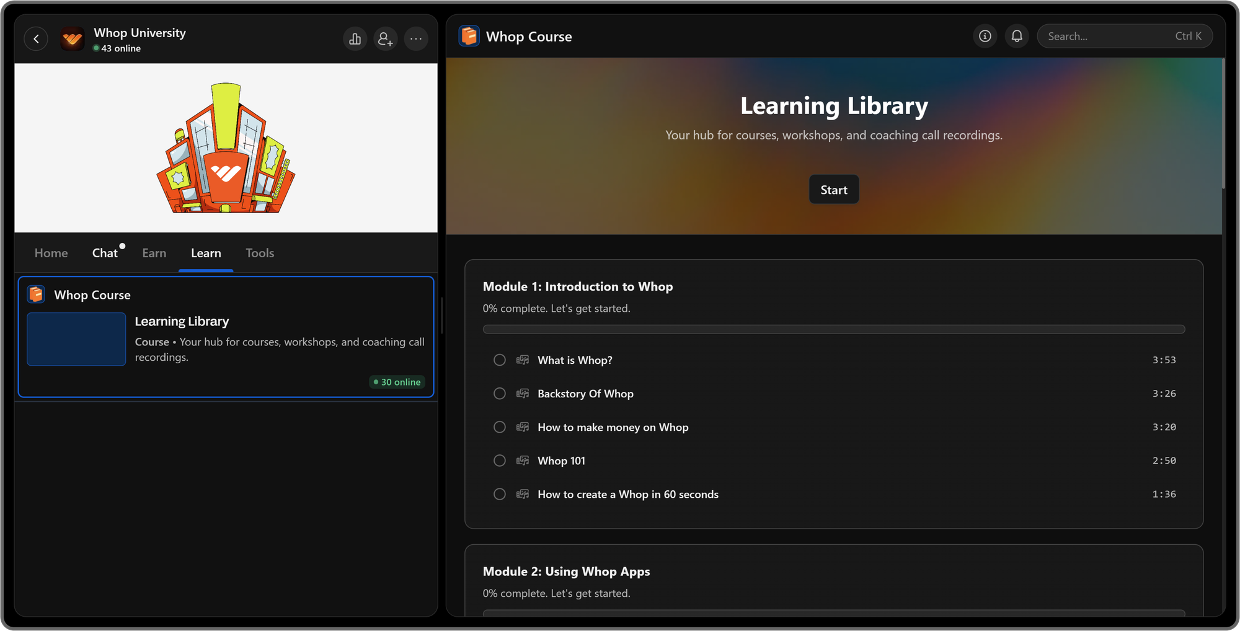Toggle completion circle for How to make money on Whop

pos(500,427)
